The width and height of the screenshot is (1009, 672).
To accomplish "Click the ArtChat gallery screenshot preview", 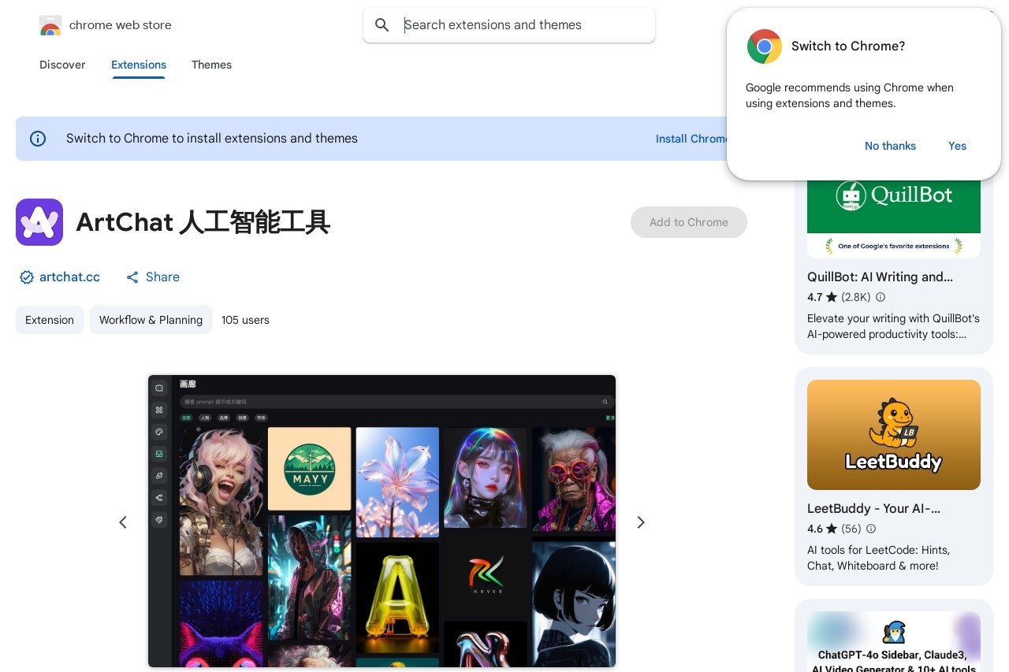I will pyautogui.click(x=382, y=521).
